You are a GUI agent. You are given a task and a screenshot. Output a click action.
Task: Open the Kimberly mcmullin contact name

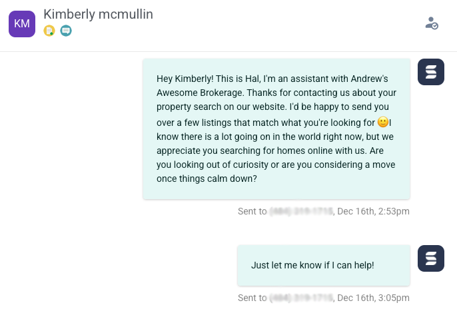click(x=98, y=14)
